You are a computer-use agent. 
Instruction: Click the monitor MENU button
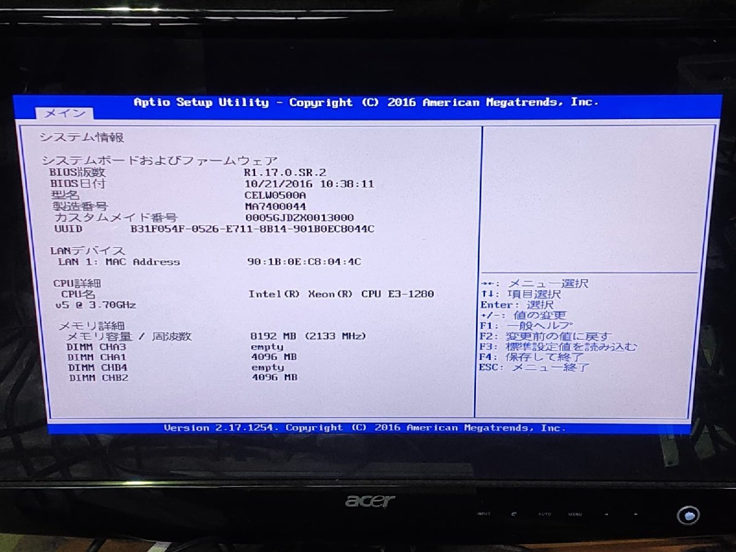pos(575,514)
